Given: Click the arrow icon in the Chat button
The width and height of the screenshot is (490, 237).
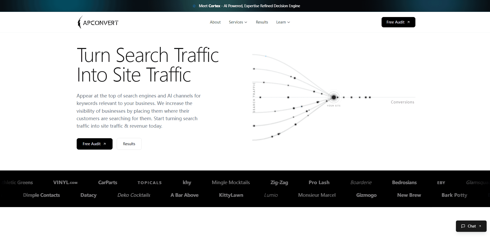Looking at the screenshot, I should pyautogui.click(x=480, y=226).
